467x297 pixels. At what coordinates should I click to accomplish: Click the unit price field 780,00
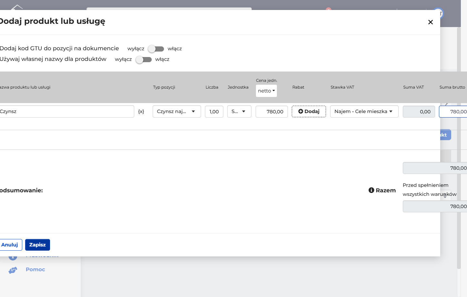271,111
